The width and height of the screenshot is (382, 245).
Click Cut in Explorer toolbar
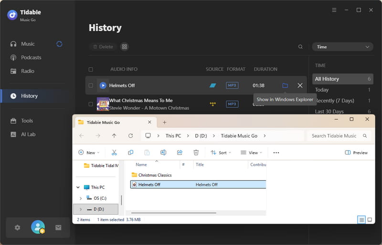point(114,153)
